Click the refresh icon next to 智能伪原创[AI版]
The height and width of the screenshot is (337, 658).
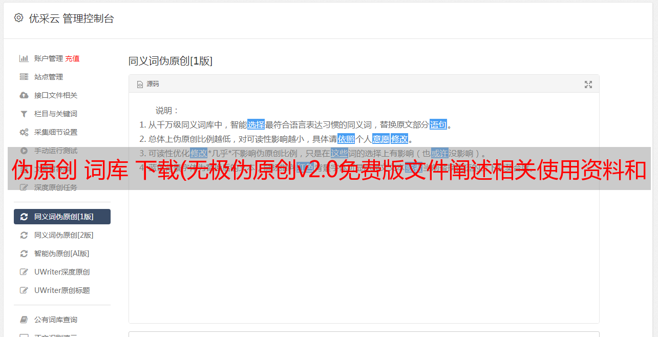coord(24,254)
